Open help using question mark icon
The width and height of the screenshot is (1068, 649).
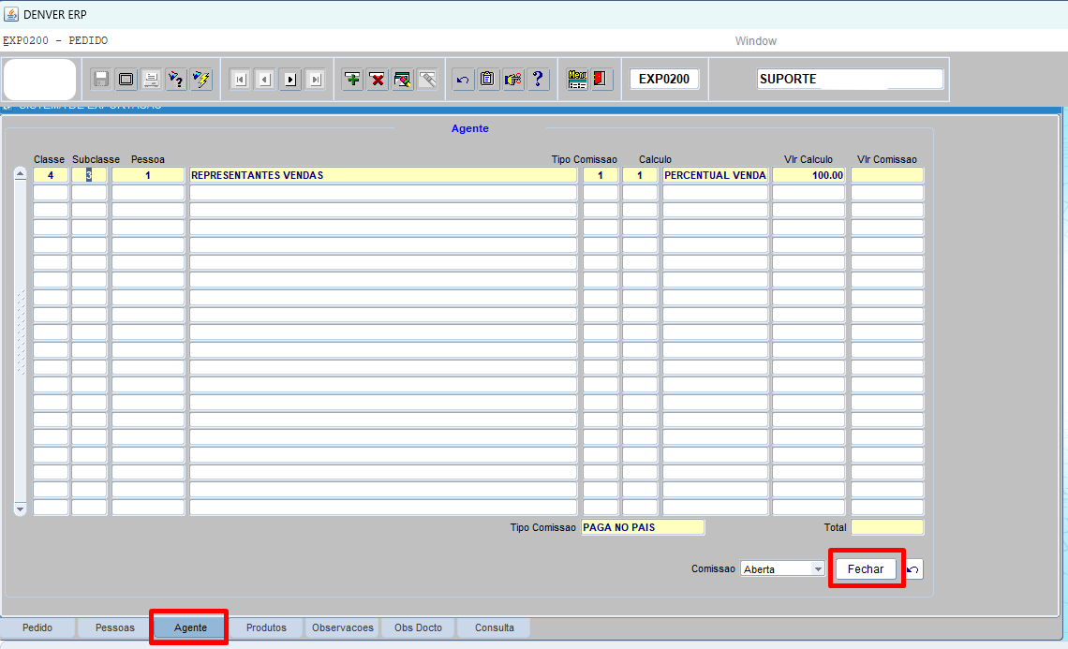538,80
